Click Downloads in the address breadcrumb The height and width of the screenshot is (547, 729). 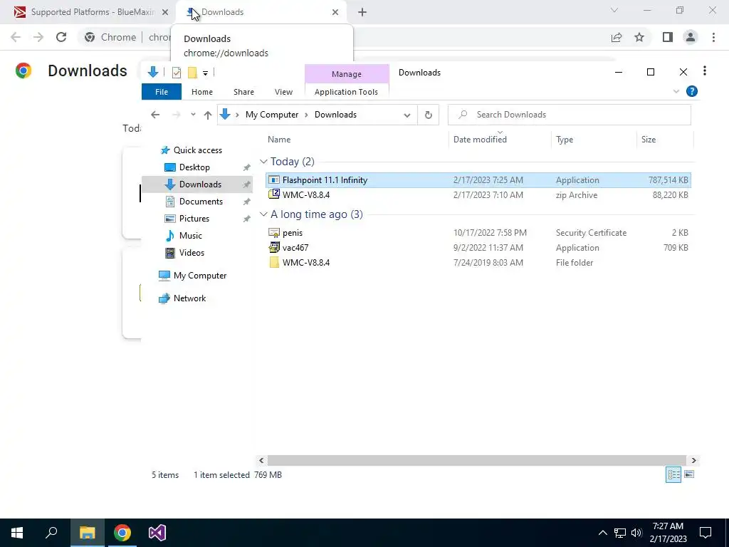pyautogui.click(x=336, y=115)
